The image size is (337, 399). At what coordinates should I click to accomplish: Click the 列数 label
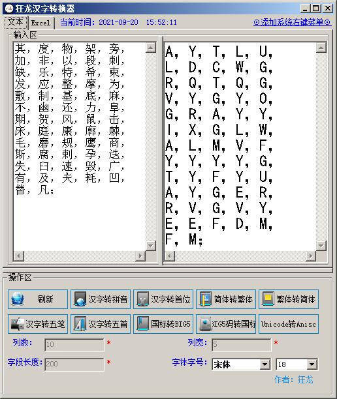(x=22, y=342)
